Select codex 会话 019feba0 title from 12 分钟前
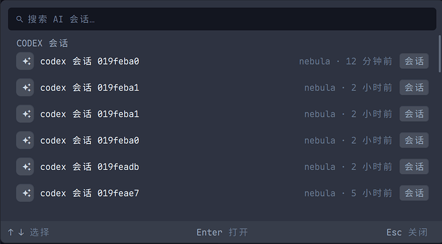442x244 pixels. (90, 61)
